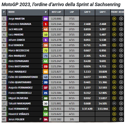Click the purple number 89 badge
Viewport: 127px width, 124px height.
coord(46,19)
